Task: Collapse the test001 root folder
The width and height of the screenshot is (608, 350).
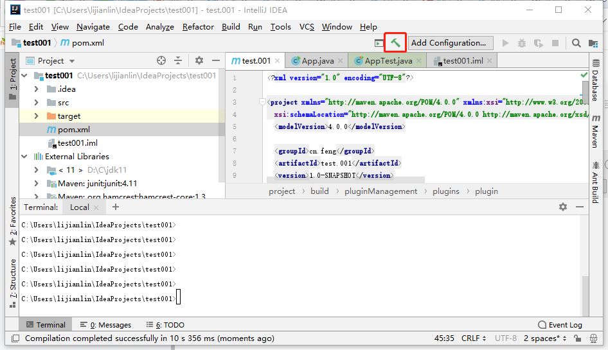Action: (24, 76)
